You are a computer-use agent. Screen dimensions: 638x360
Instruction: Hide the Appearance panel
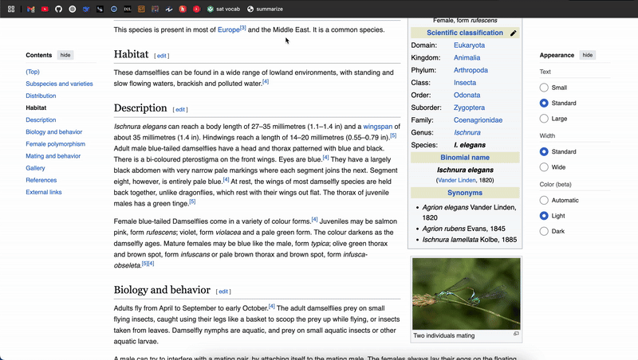click(587, 55)
